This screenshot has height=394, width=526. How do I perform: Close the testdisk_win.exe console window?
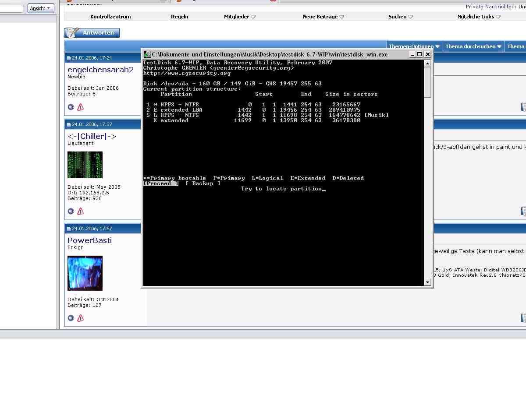pyautogui.click(x=428, y=54)
